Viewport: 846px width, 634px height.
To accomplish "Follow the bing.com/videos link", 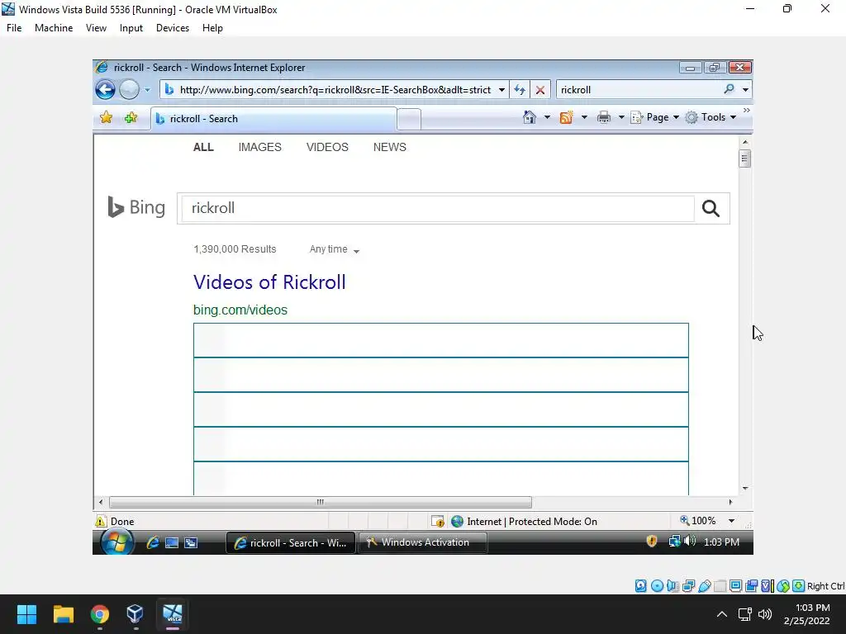I will tap(240, 310).
